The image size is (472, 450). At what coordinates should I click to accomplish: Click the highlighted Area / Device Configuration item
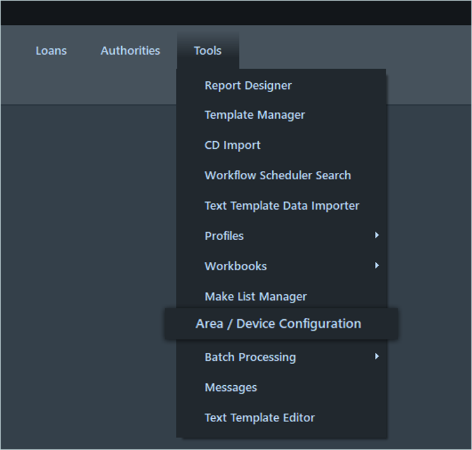coord(278,324)
